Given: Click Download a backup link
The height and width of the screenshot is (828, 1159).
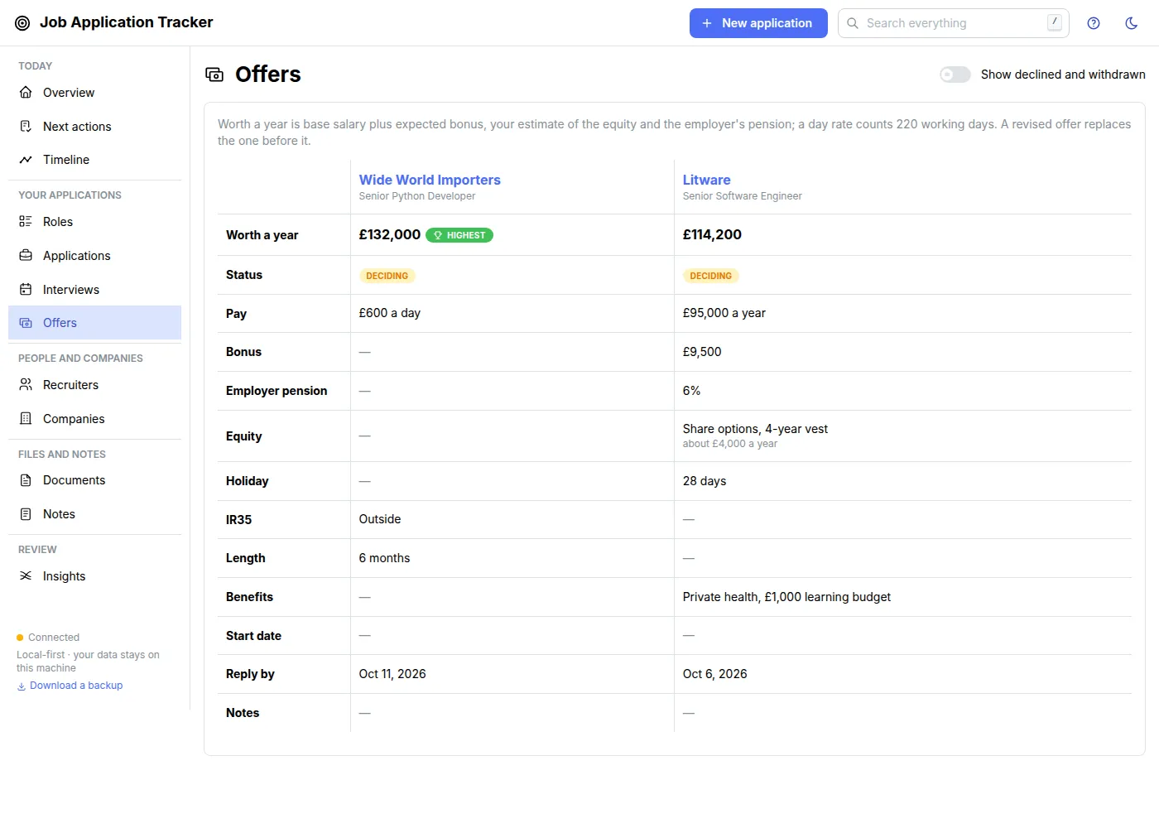Looking at the screenshot, I should [70, 686].
